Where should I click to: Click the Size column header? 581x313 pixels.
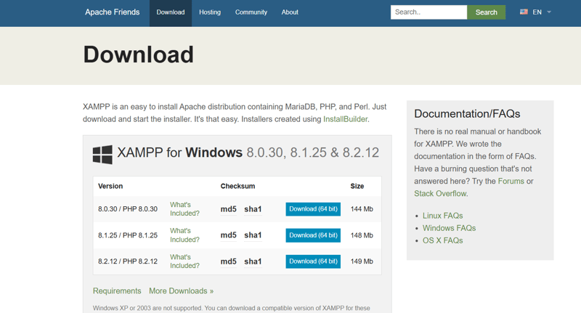[357, 186]
